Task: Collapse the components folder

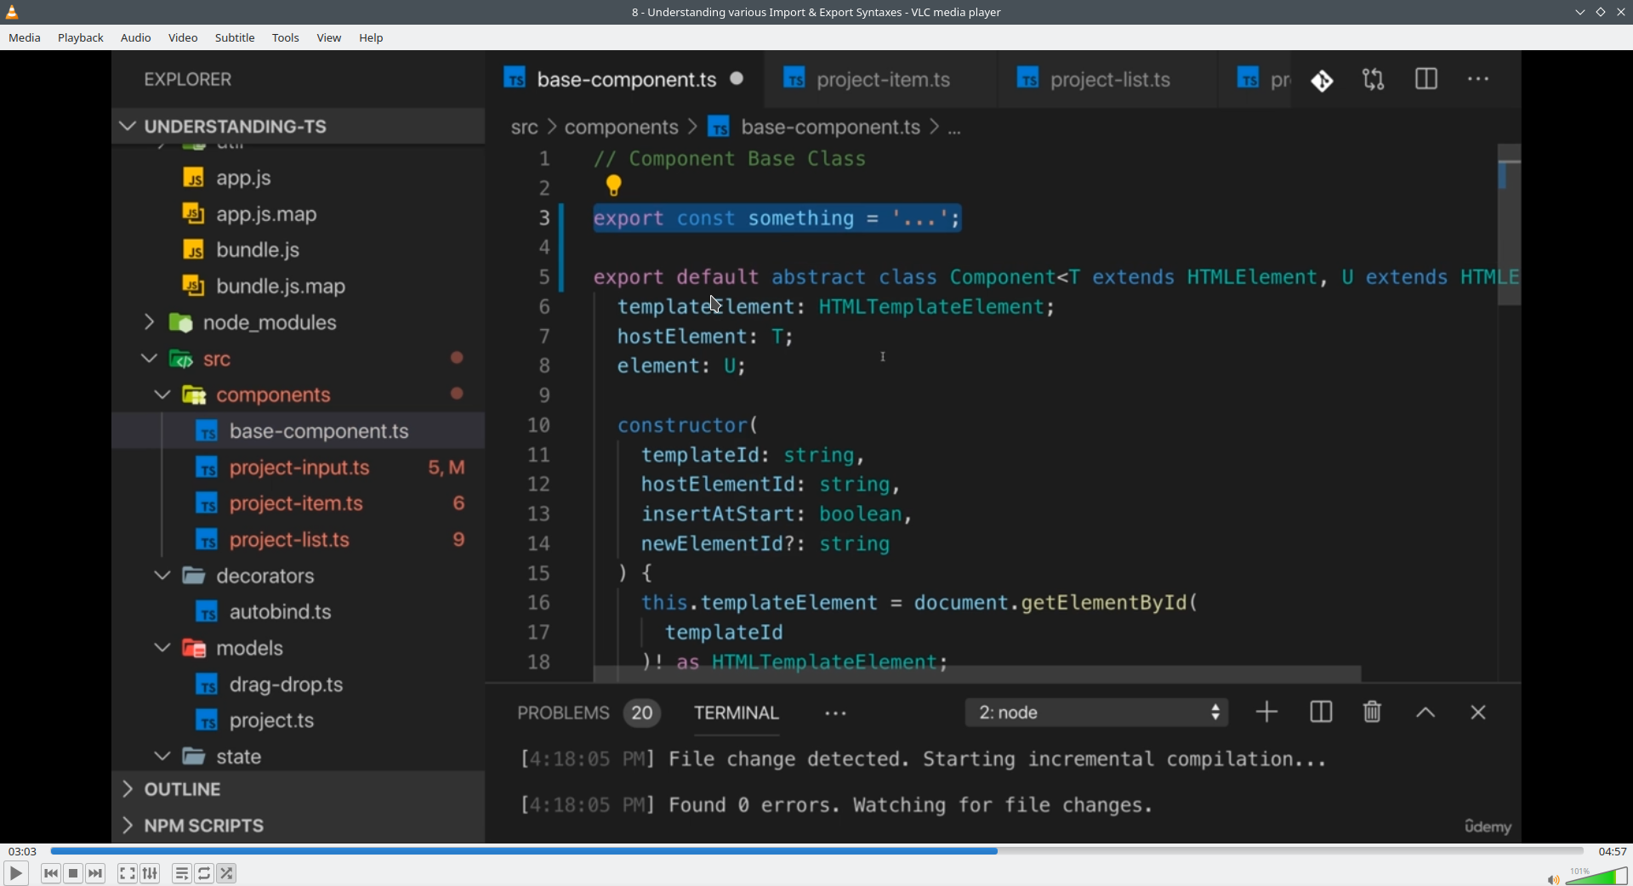Action: (x=162, y=395)
